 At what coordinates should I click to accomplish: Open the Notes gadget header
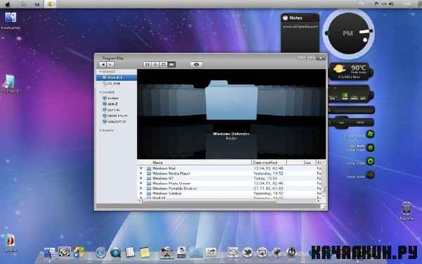pos(300,18)
